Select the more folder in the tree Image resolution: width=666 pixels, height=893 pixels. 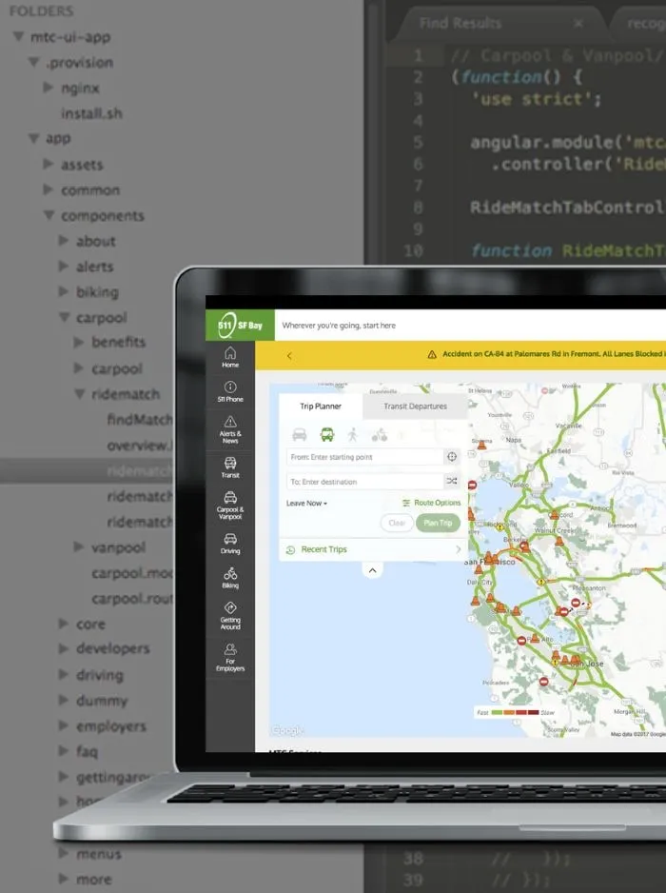tap(94, 880)
